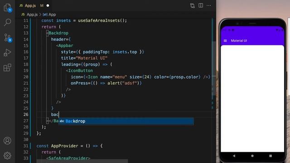Tap the Android home navigation button
This screenshot has height=163, width=290.
[252, 156]
